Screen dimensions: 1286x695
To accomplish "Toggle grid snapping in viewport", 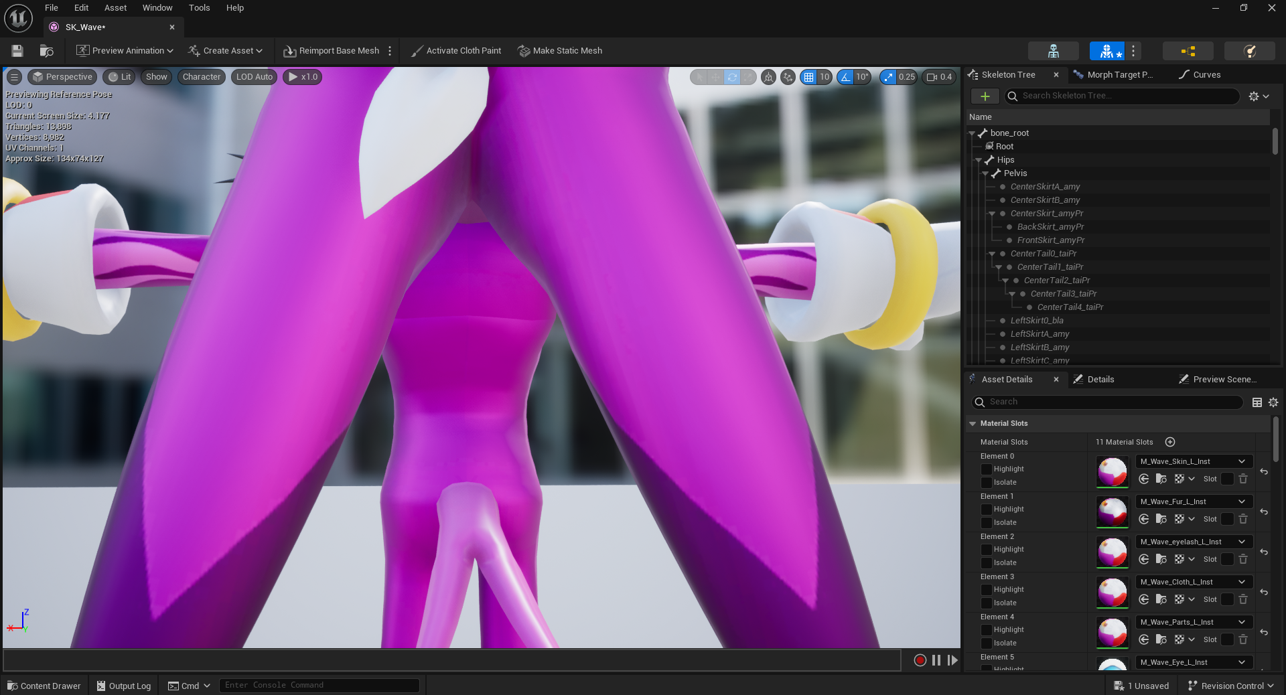I will [808, 77].
